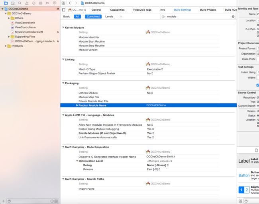The height and width of the screenshot is (204, 259).
Task: Switch to the Build Settings tab
Action: [x=182, y=10]
